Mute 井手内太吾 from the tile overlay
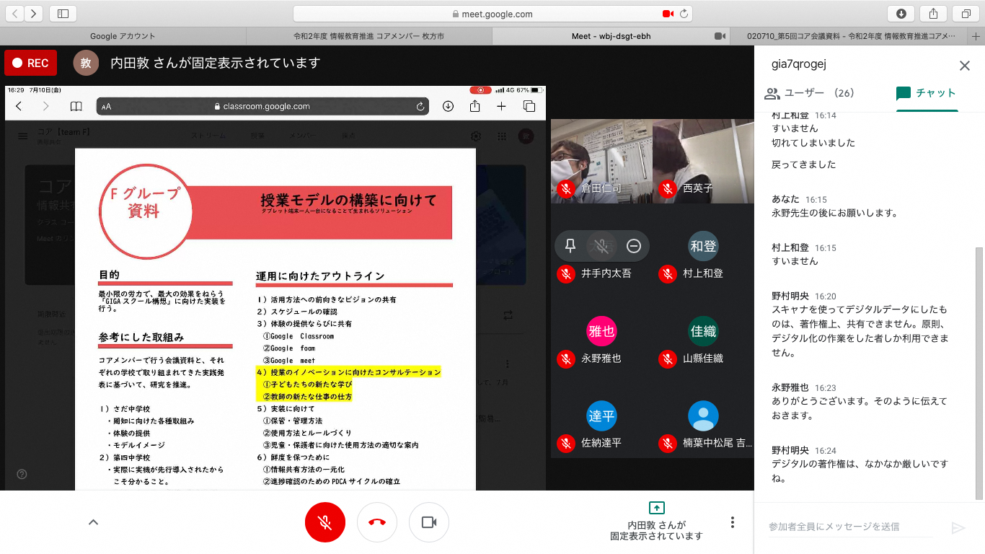This screenshot has height=554, width=985. click(x=602, y=246)
